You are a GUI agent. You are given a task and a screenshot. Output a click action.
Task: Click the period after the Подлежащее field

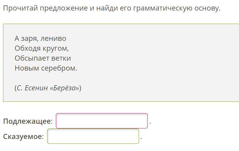click(x=150, y=122)
